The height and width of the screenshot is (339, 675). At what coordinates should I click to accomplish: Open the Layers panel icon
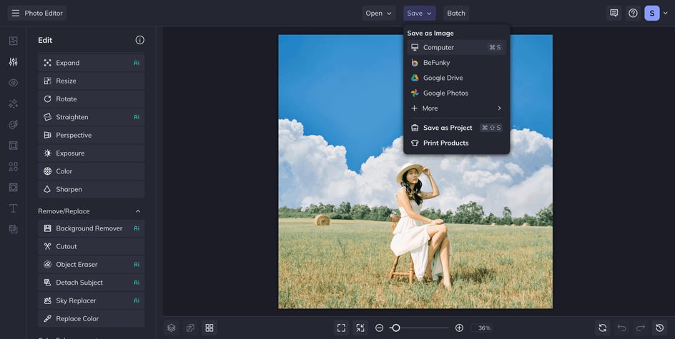172,328
